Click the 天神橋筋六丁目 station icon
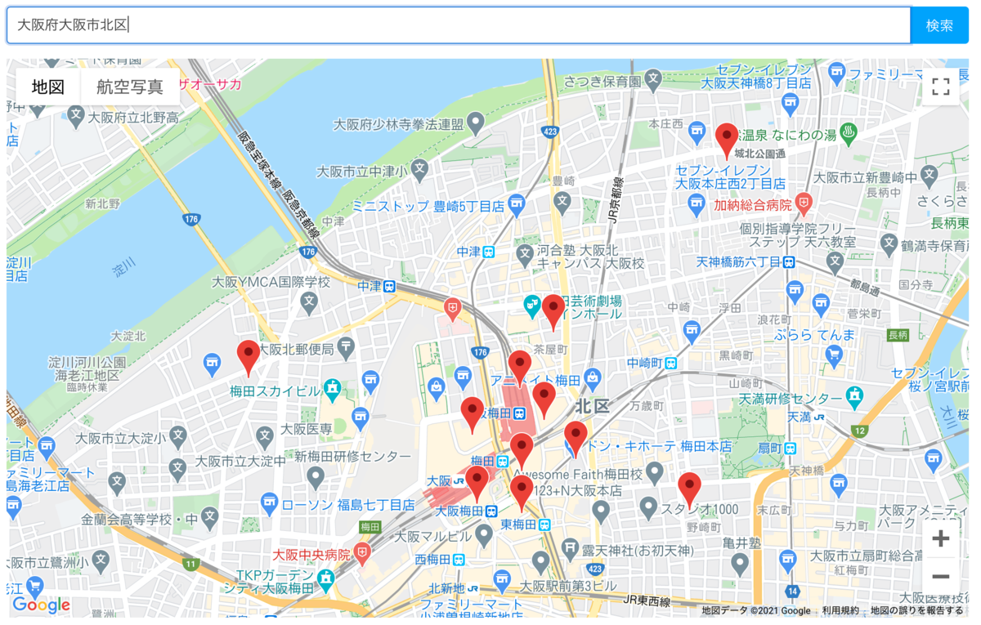The height and width of the screenshot is (625, 981). pos(789,262)
